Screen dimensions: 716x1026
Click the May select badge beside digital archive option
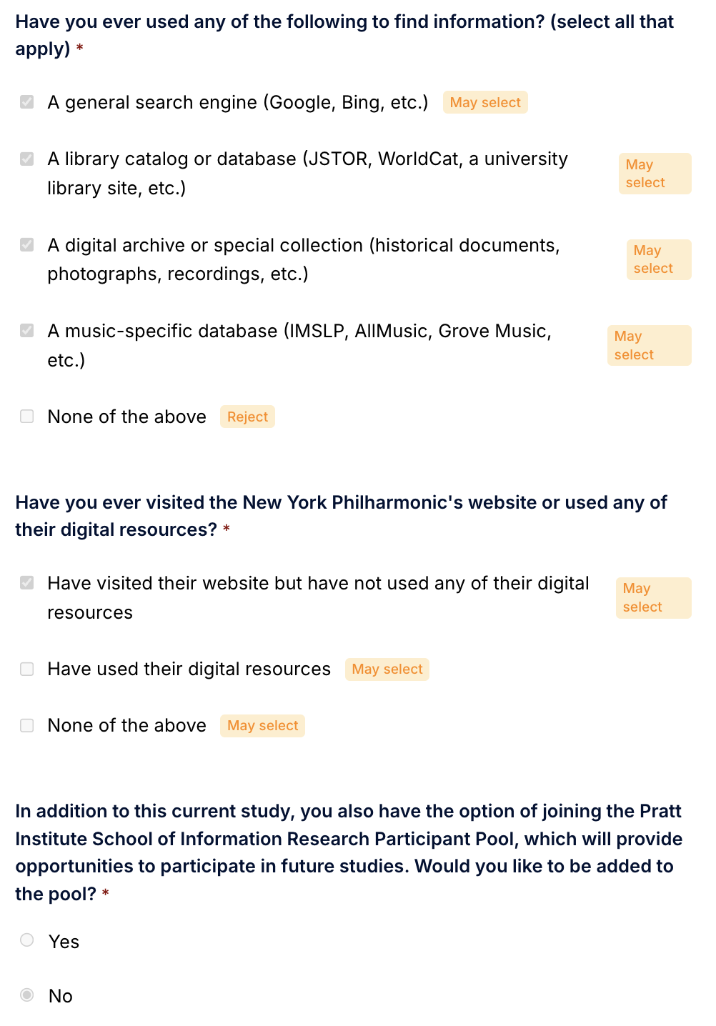pyautogui.click(x=659, y=259)
